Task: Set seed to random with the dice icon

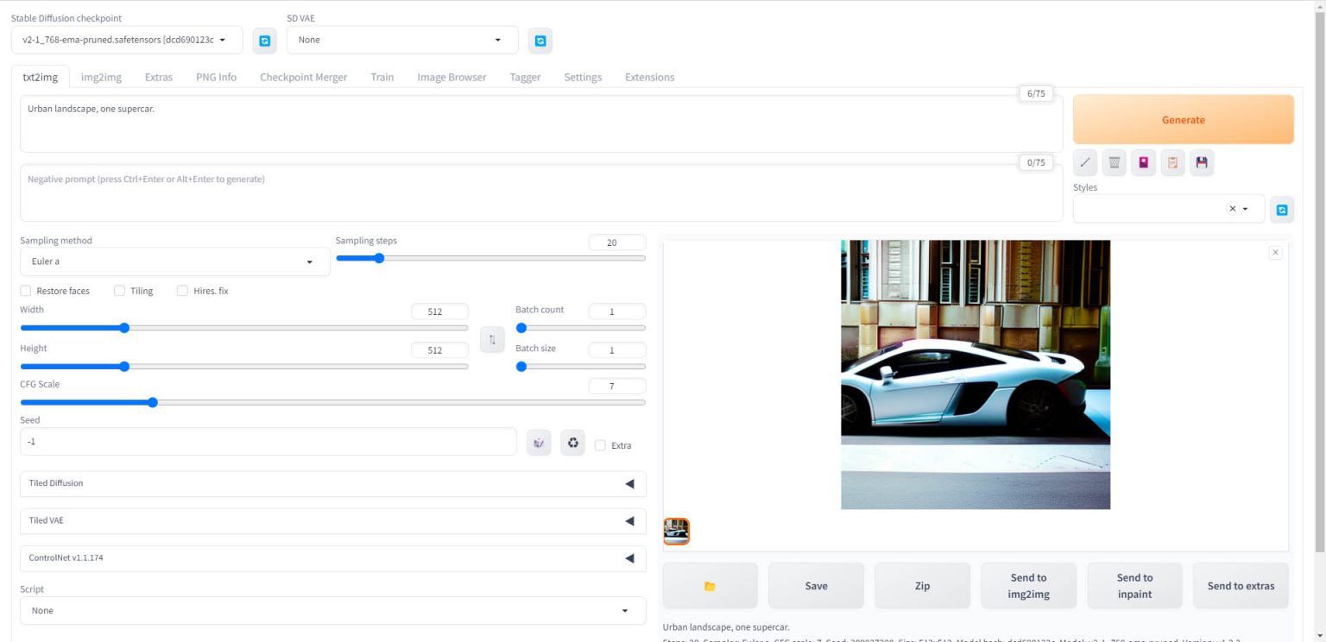Action: (538, 442)
